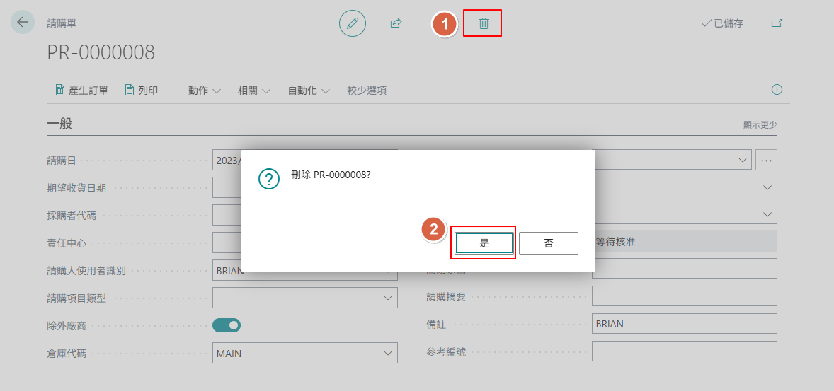Click the 產生訂單 toolbar action
This screenshot has width=834, height=391.
click(82, 91)
